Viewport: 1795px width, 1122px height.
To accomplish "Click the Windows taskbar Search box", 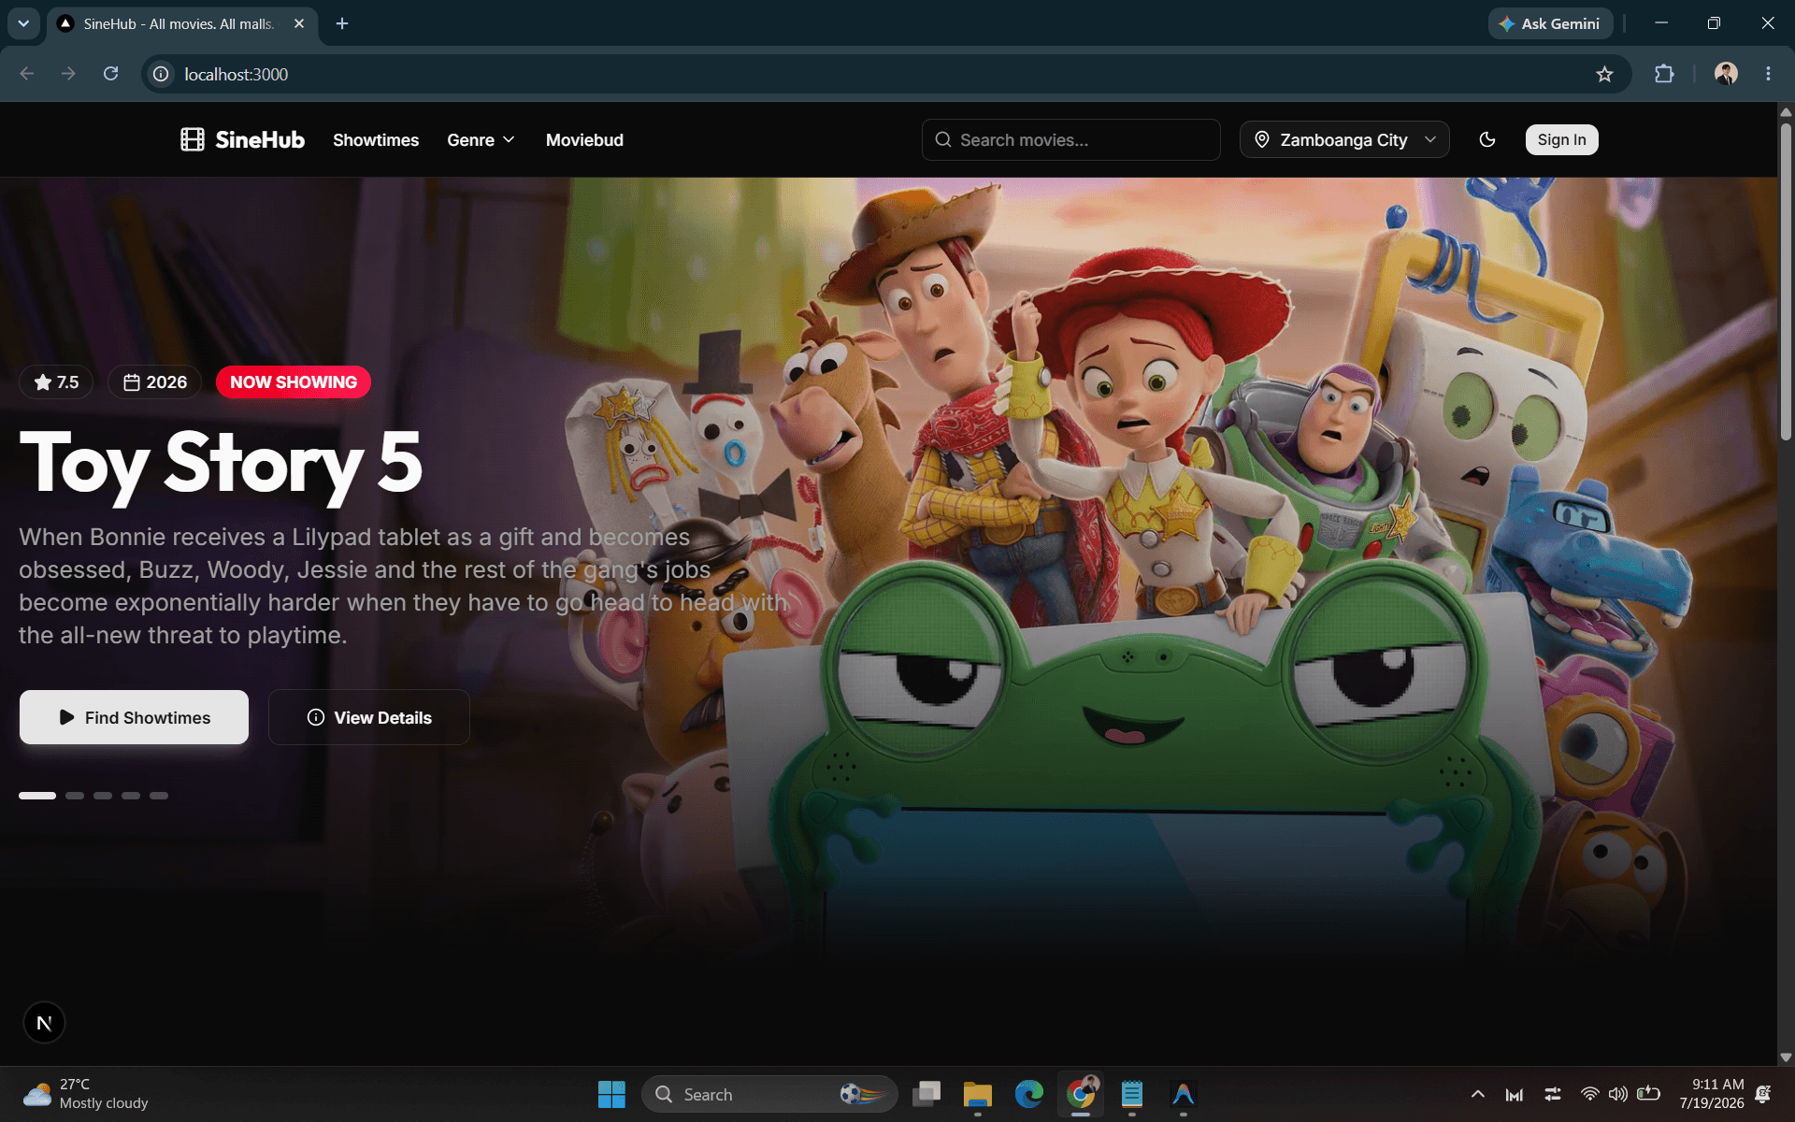I will tap(769, 1094).
